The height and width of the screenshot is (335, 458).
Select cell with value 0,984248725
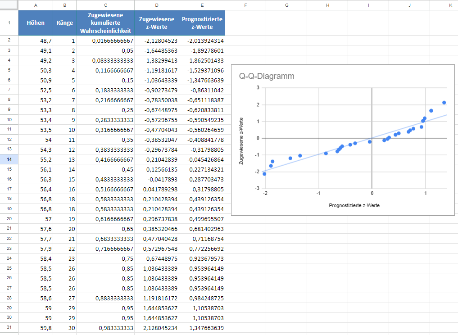pyautogui.click(x=202, y=298)
